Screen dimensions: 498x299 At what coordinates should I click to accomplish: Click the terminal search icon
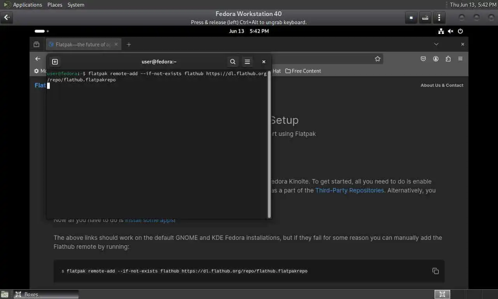(x=233, y=62)
